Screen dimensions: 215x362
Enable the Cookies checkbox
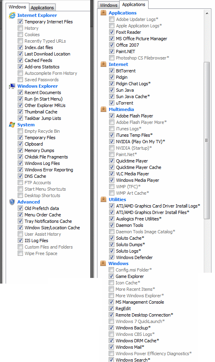pyautogui.click(x=21, y=35)
